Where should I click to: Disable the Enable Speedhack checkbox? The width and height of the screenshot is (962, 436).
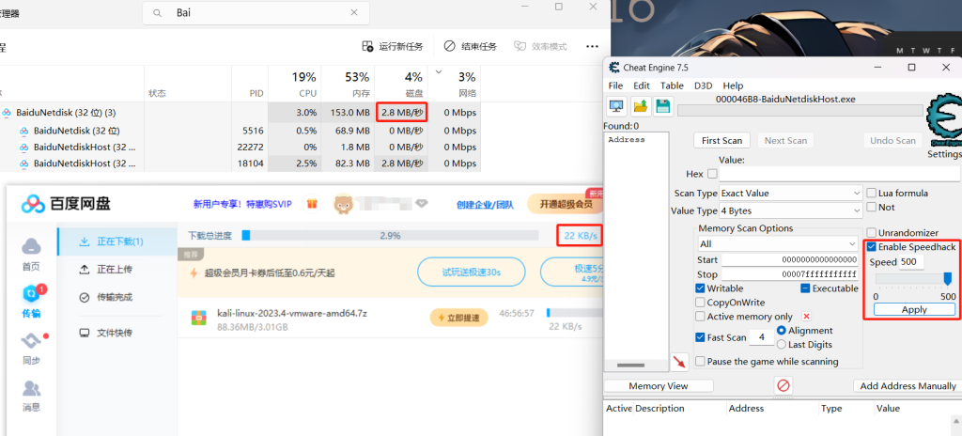(872, 246)
